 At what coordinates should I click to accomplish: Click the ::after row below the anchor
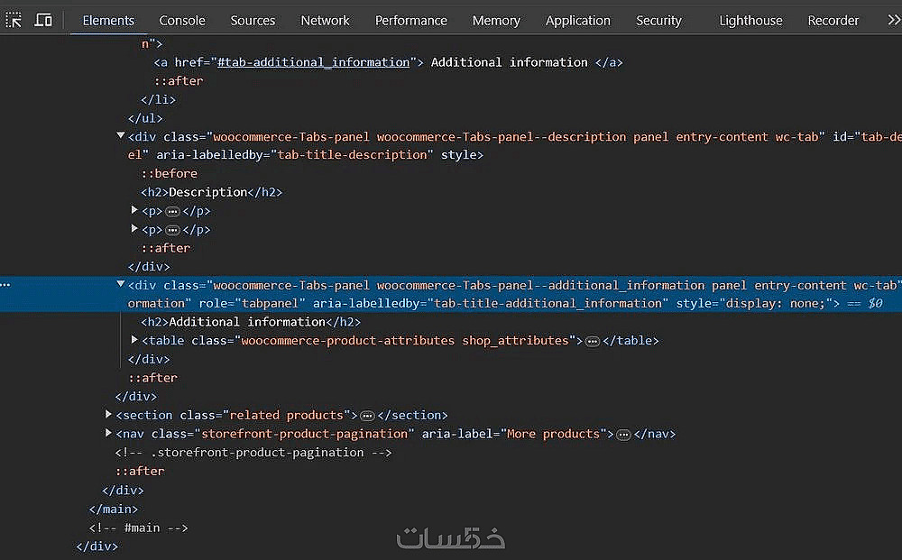[x=179, y=81]
